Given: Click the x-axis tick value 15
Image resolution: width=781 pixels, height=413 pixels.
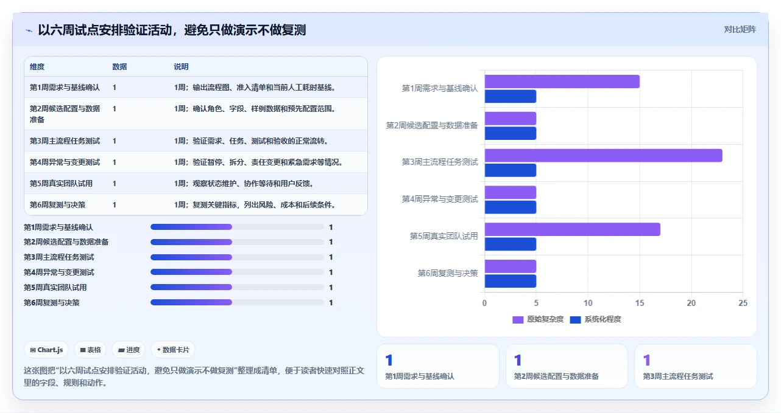Looking at the screenshot, I should pos(640,303).
